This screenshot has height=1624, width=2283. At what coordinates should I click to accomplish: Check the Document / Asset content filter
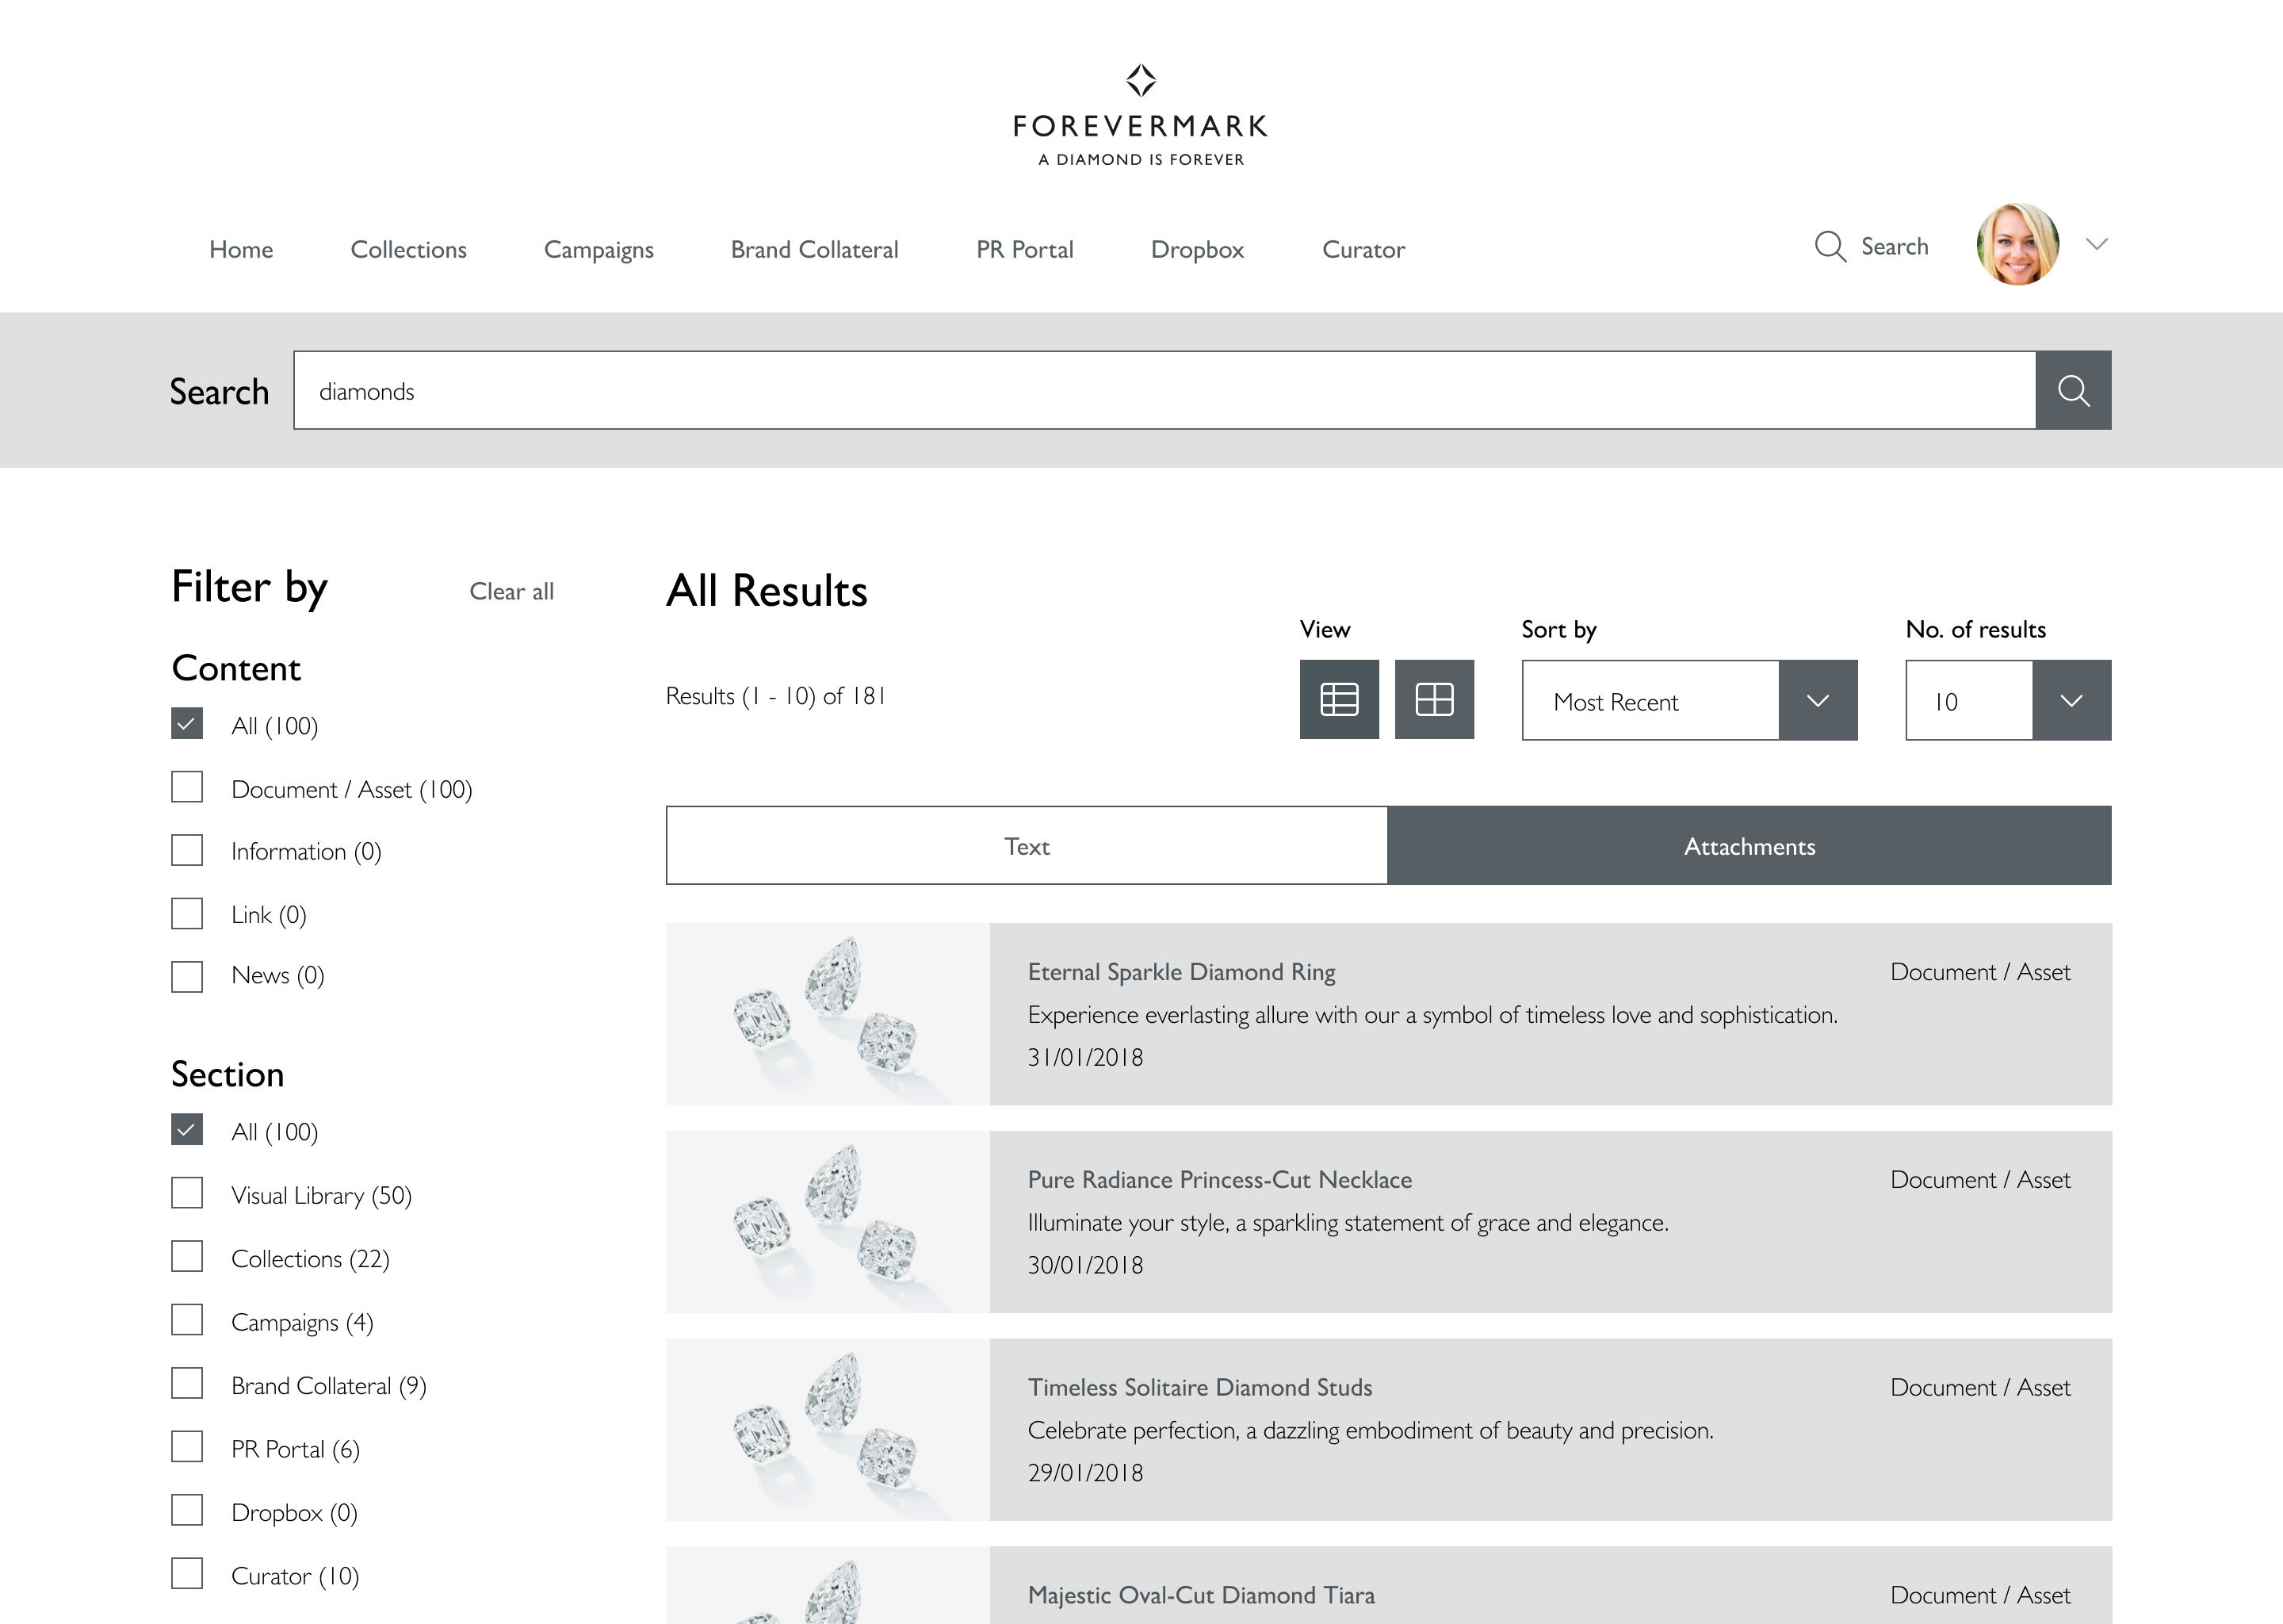[187, 787]
